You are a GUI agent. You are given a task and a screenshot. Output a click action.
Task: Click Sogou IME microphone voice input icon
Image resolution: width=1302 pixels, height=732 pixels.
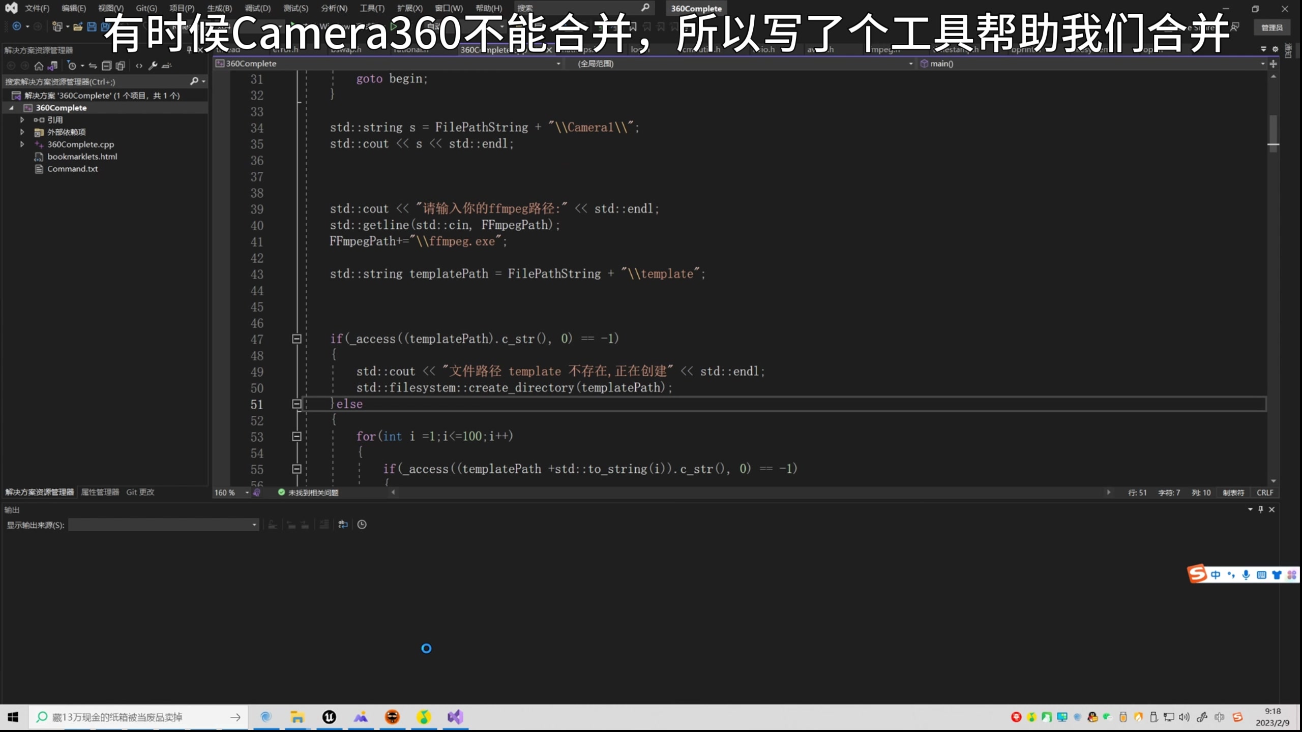pos(1246,575)
